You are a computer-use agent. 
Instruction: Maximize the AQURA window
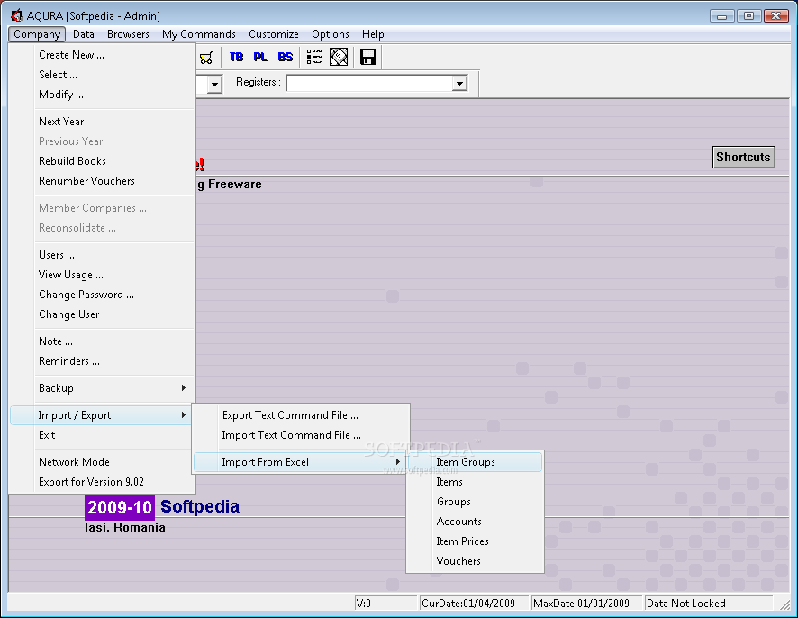tap(748, 16)
